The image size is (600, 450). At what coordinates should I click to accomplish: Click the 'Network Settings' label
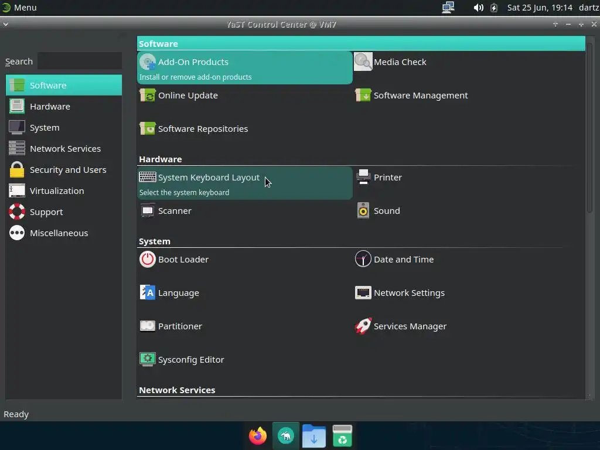point(409,293)
